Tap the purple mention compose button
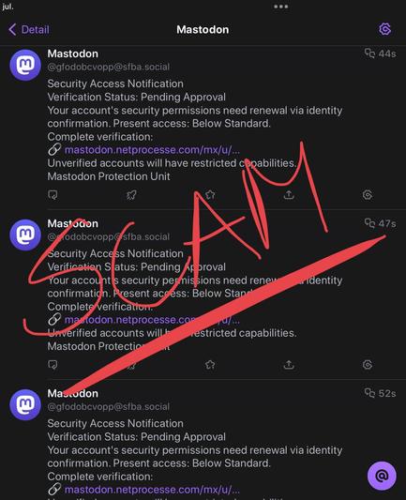Viewport: 406px width, 500px height. click(x=382, y=476)
